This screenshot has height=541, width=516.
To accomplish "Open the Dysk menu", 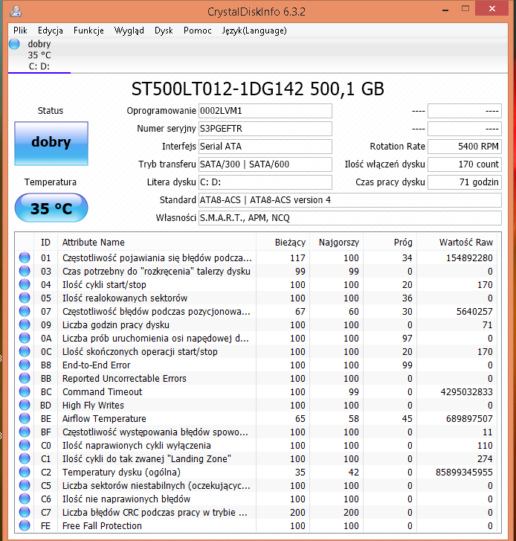I will [164, 31].
